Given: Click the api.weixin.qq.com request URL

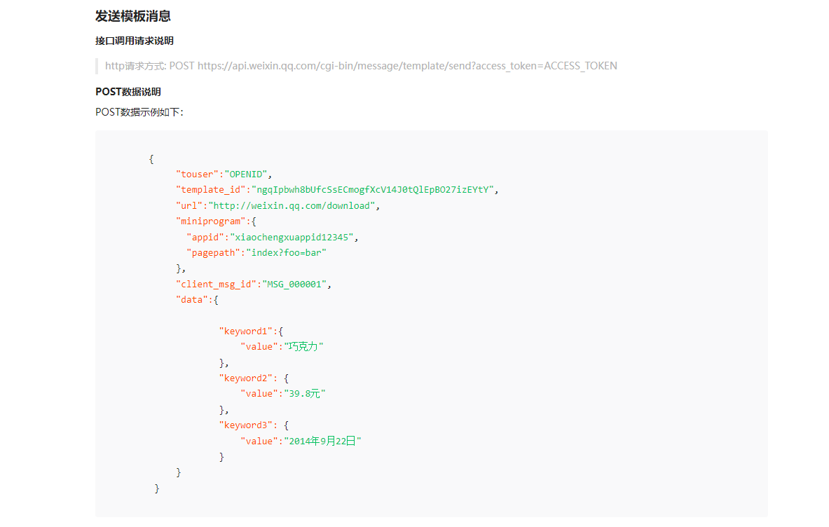Looking at the screenshot, I should 407,66.
